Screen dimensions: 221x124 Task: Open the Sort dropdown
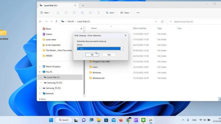click(110, 13)
